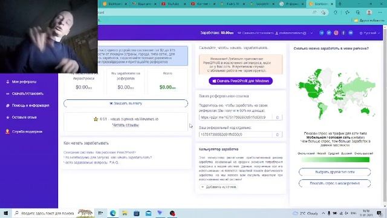
Task: Switch to the first YouTube browser tab
Action: (x=173, y=4)
